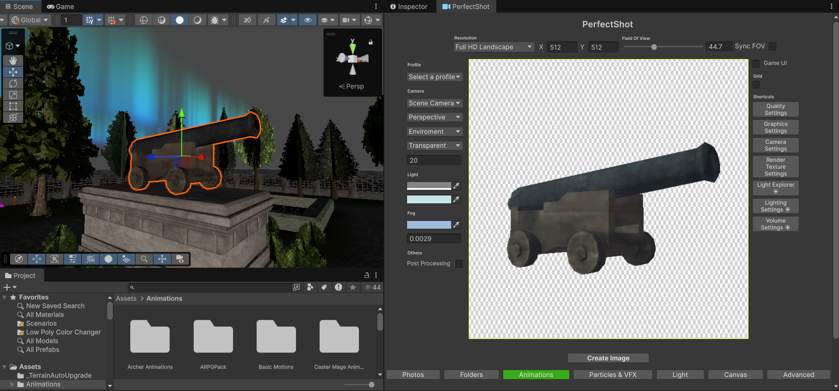Click the Project panel lock icon

[367, 275]
